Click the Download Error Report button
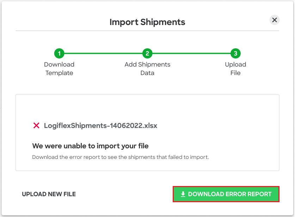 click(x=226, y=194)
